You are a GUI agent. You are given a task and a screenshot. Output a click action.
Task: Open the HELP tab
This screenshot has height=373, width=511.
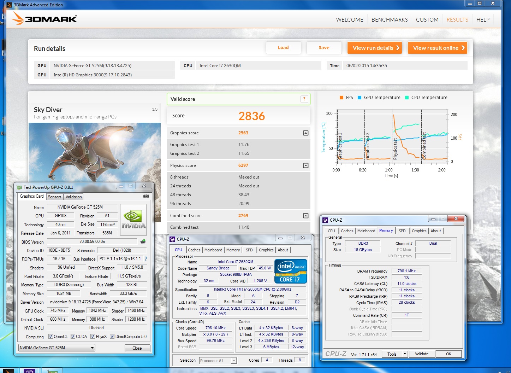coord(483,20)
